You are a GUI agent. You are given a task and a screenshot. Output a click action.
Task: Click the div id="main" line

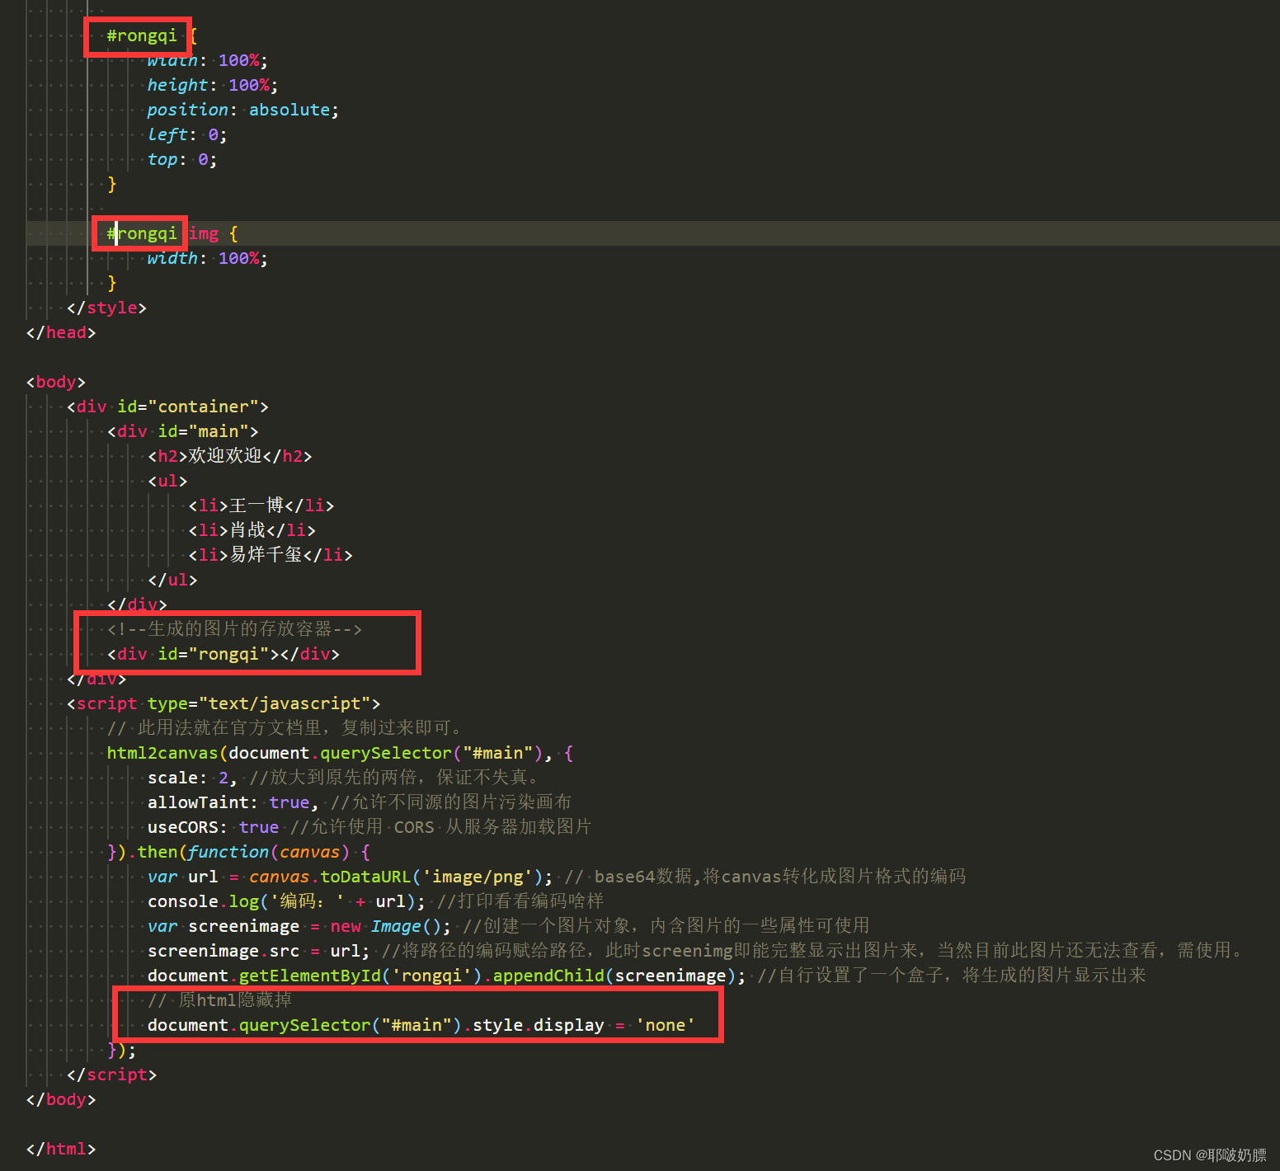(x=182, y=431)
